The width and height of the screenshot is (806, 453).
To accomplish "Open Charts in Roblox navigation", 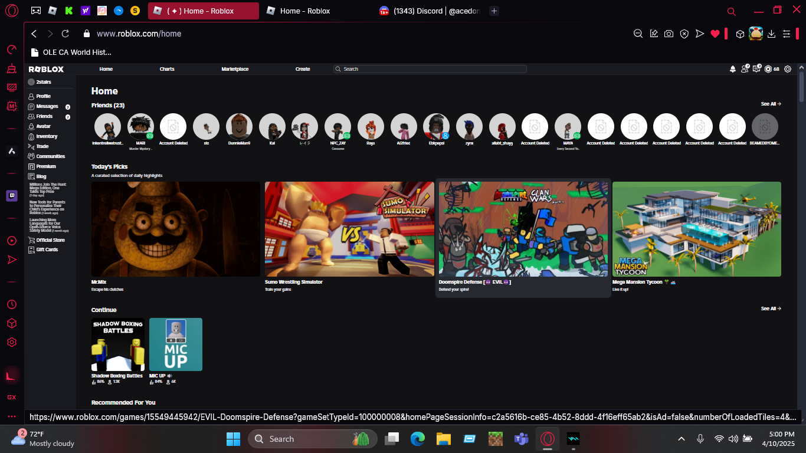I will coord(167,69).
